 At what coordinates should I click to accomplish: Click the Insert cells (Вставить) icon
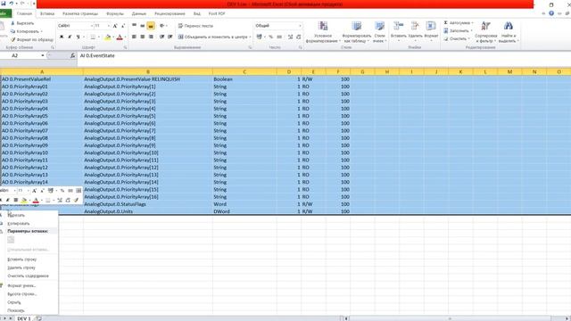pyautogui.click(x=399, y=26)
